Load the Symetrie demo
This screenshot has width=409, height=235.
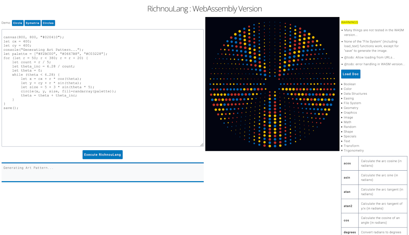pos(32,23)
